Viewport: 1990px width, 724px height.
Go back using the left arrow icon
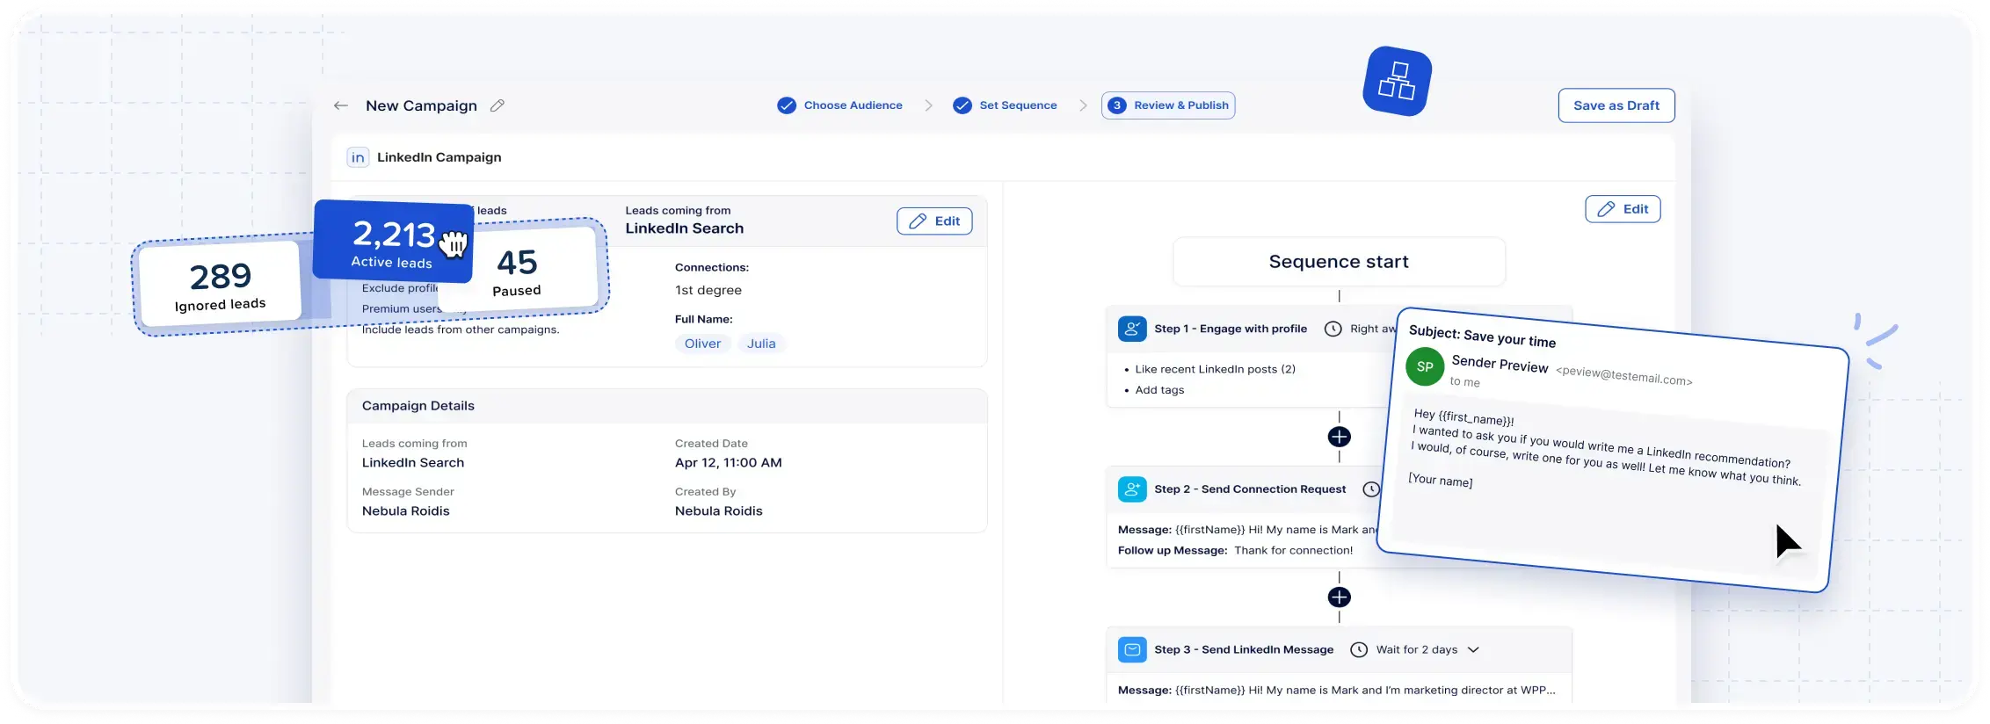pyautogui.click(x=341, y=105)
